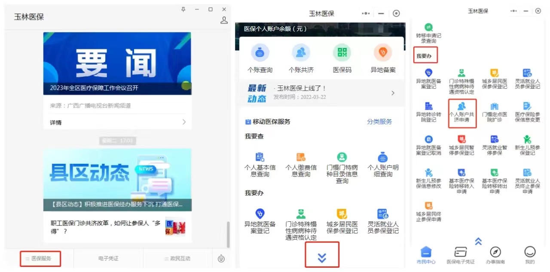This screenshot has width=550, height=272.
Task: Click the user profile icon in chat header
Action: tap(224, 20)
